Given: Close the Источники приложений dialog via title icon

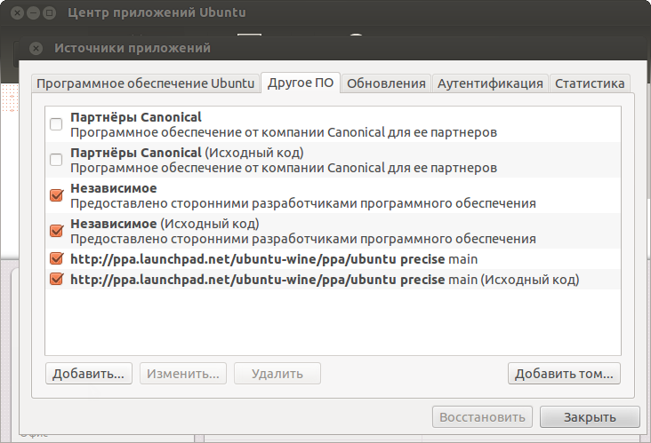Looking at the screenshot, I should 36,49.
